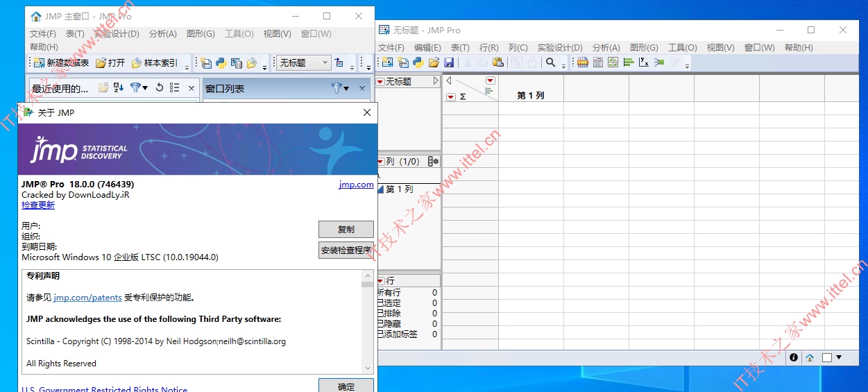The width and height of the screenshot is (868, 392).
Task: Click list view icon in recent files panel
Action: (175, 87)
